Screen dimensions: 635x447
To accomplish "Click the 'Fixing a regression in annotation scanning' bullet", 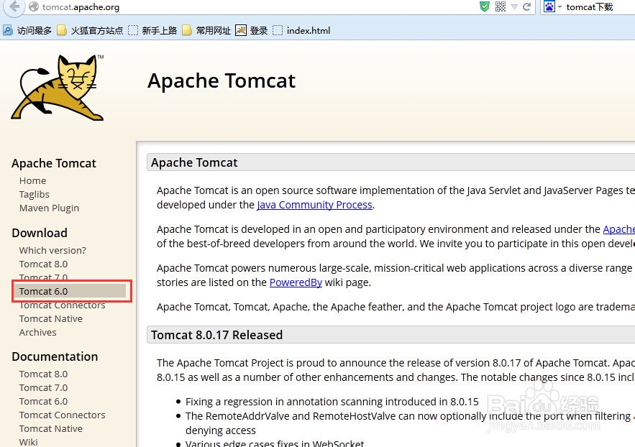I will 332,402.
